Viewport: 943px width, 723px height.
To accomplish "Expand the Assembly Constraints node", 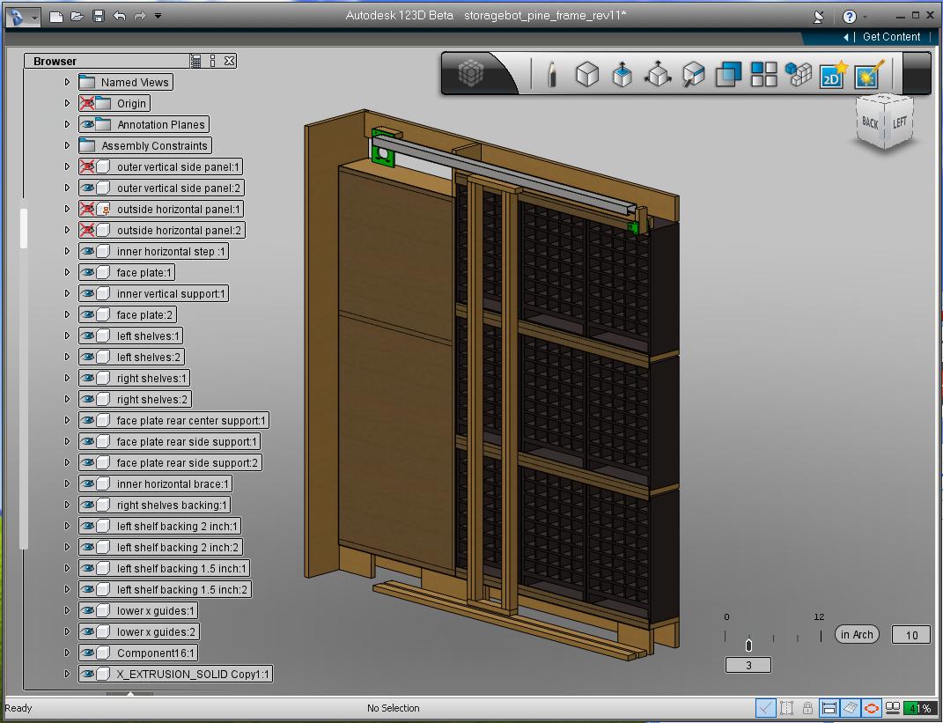I will [x=67, y=145].
